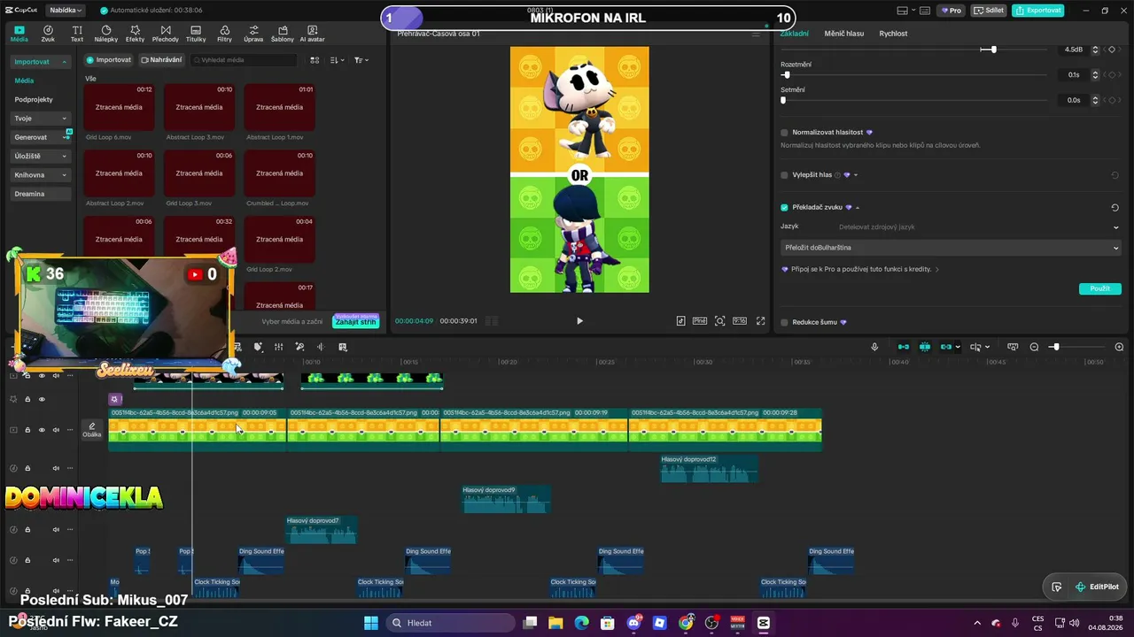Open the Přechody transitions panel
1134x637 pixels.
click(x=166, y=34)
